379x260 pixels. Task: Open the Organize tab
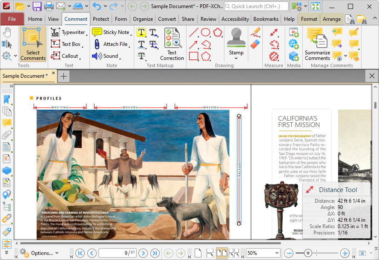(143, 19)
